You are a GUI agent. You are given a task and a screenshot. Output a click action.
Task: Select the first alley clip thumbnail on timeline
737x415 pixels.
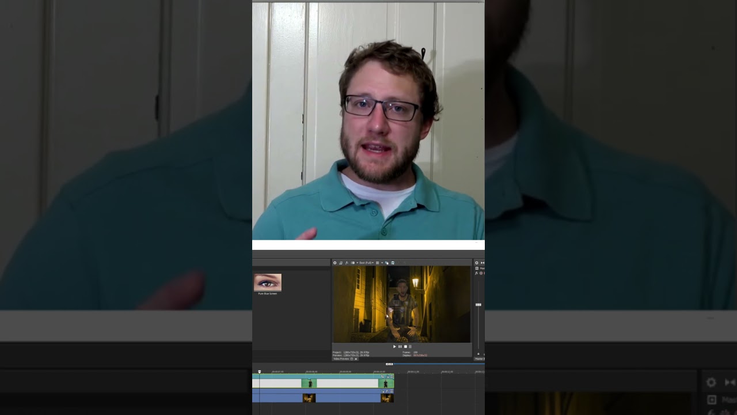tap(309, 398)
